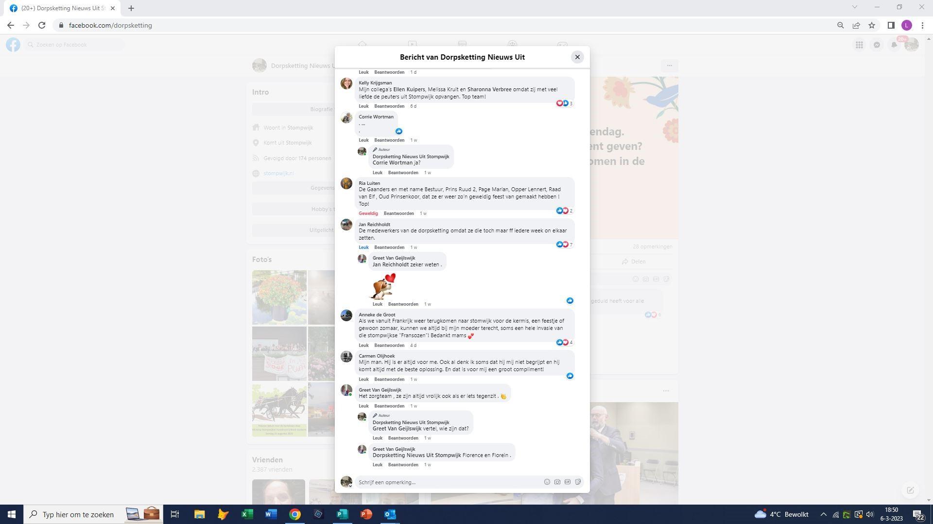Click the GIF icon in comment box
Image resolution: width=933 pixels, height=524 pixels.
567,482
